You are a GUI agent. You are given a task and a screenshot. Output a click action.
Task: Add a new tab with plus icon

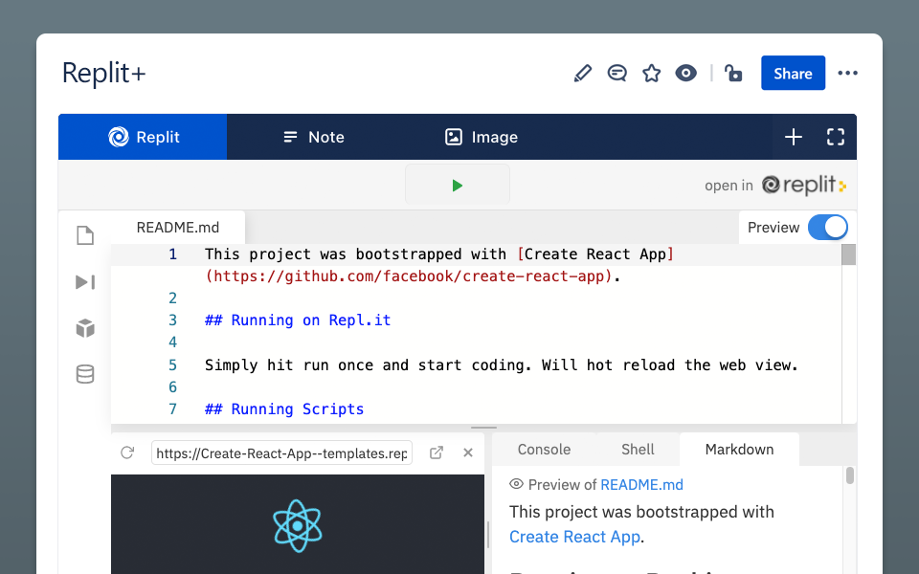coord(794,137)
